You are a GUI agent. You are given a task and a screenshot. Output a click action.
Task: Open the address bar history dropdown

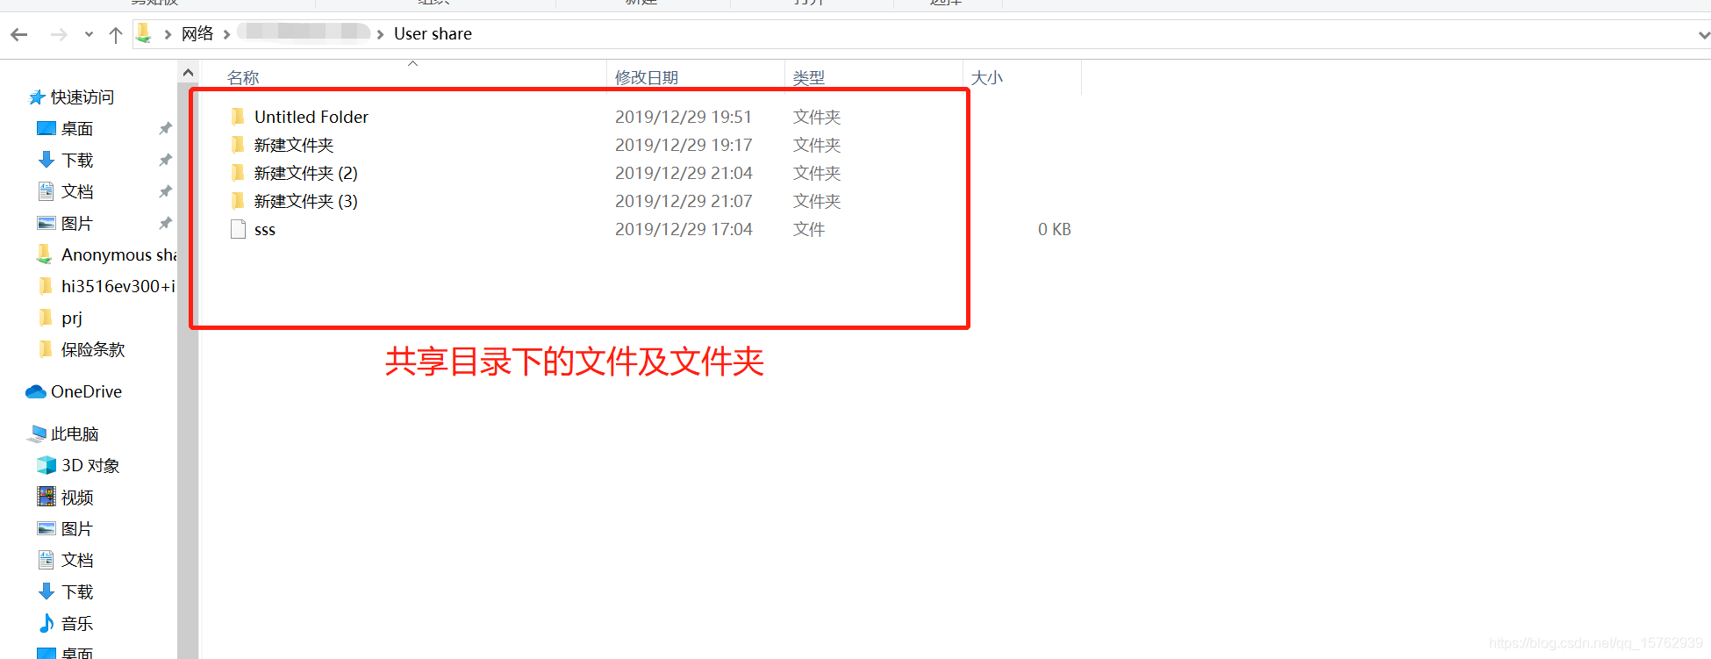coord(1703,35)
